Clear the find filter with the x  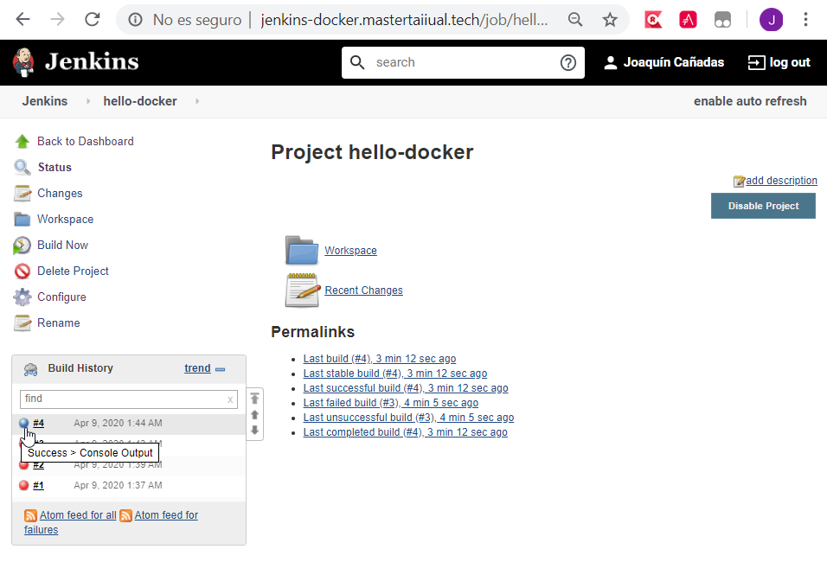click(x=229, y=399)
